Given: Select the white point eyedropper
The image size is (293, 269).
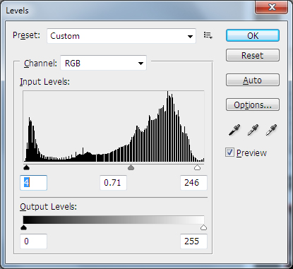Looking at the screenshot, I should [271, 130].
